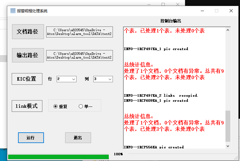This screenshot has width=240, height=161.
Task: Click the KIC位置 button
Action: pos(27,79)
